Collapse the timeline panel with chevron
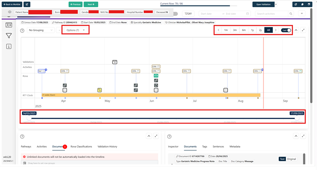The width and height of the screenshot is (317, 170). [x=296, y=30]
